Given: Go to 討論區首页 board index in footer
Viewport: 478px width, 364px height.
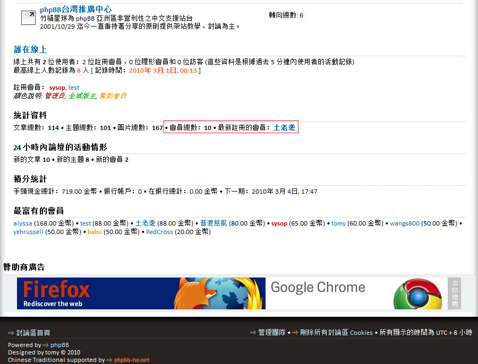Looking at the screenshot, I should 33,333.
